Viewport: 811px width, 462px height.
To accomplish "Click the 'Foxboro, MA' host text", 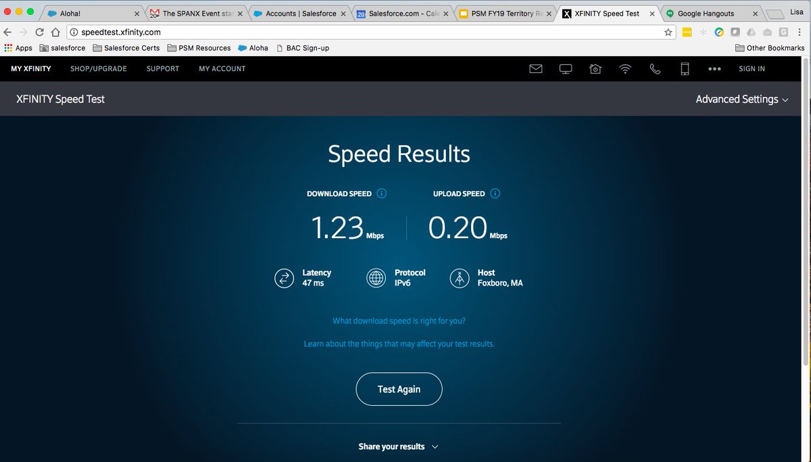I will [x=500, y=283].
